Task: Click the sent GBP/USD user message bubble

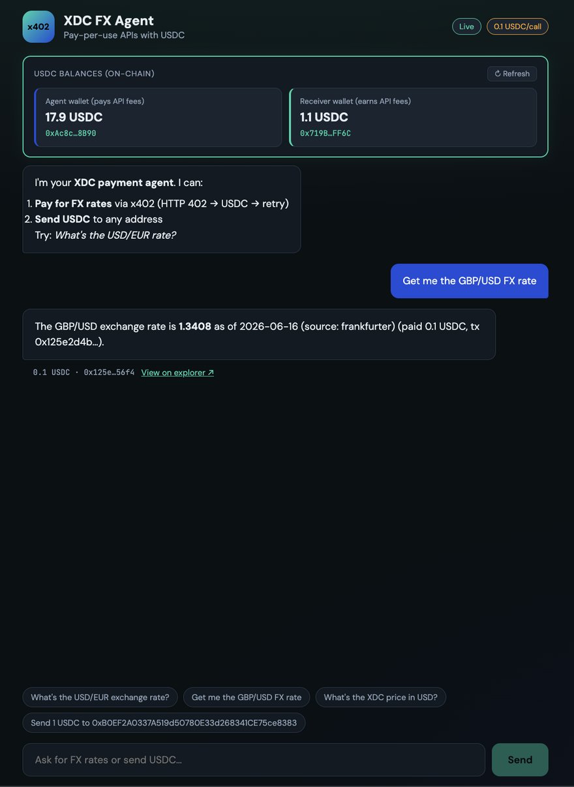Action: (470, 281)
